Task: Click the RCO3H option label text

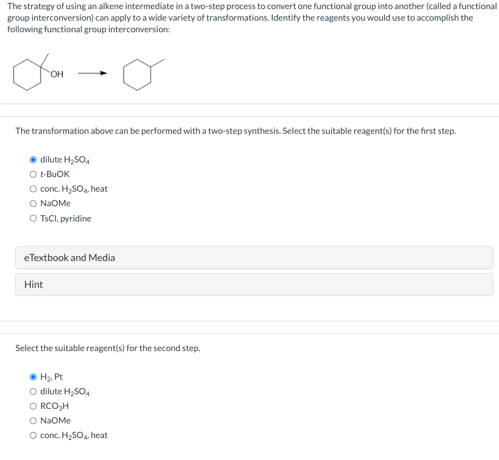Action: point(55,406)
